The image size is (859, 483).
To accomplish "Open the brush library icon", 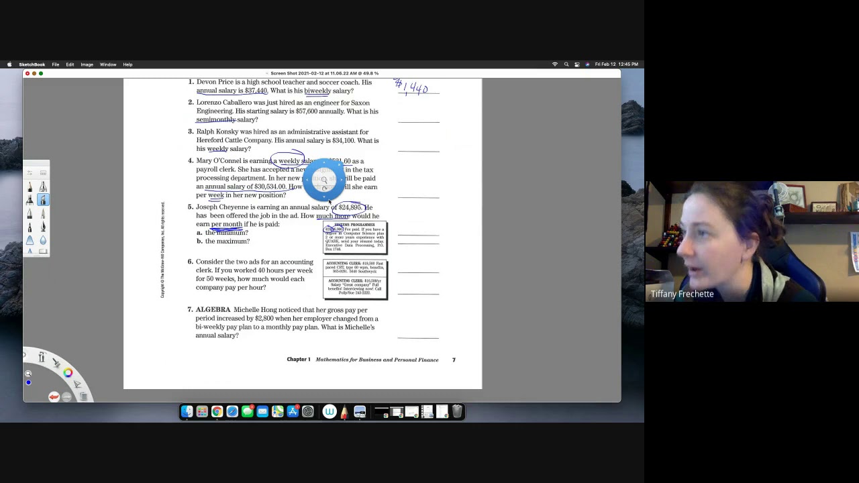I will pos(43,172).
